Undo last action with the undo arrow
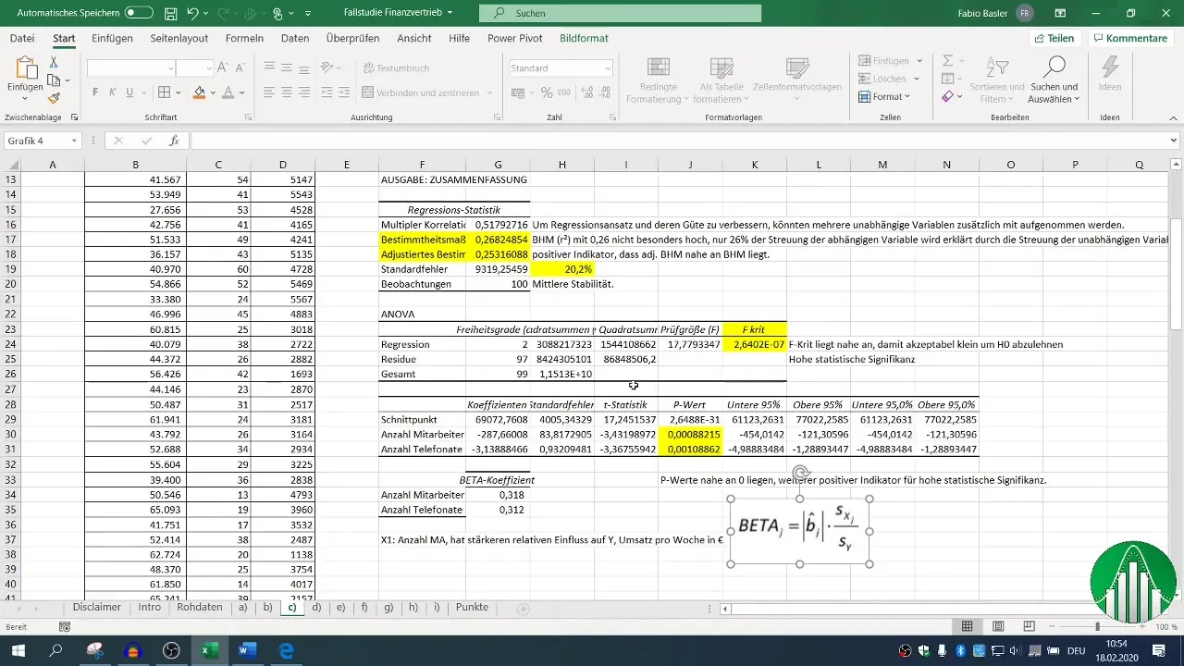 point(193,14)
